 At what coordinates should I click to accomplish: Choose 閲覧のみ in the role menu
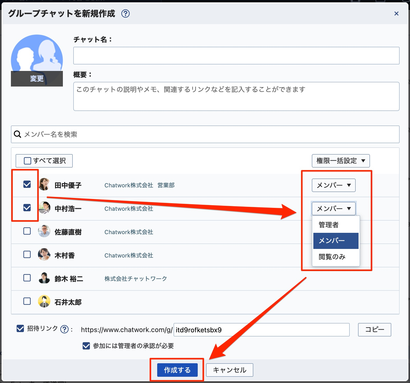(x=332, y=257)
